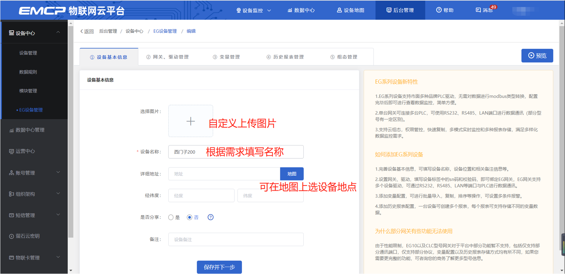This screenshot has height=274, width=565.
Task: Click the 组织架构 structure icon
Action: [x=11, y=194]
